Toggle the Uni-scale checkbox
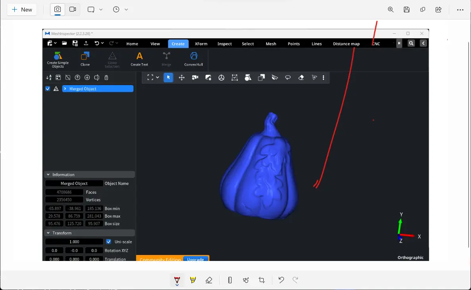The image size is (471, 290). (108, 241)
